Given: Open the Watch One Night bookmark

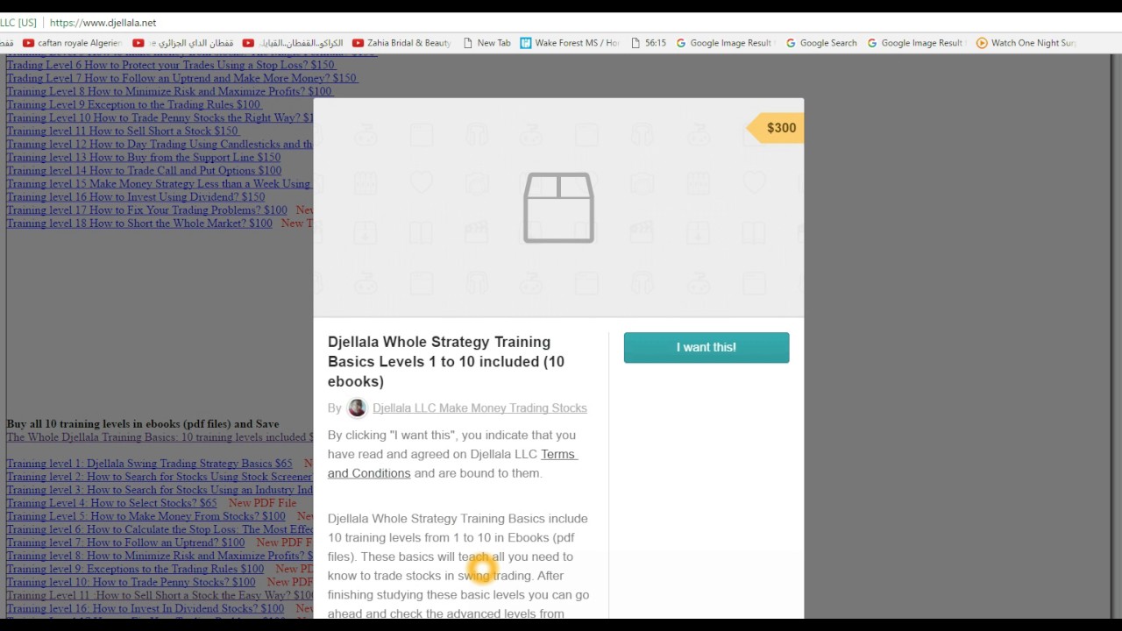Looking at the screenshot, I should click(x=1026, y=43).
